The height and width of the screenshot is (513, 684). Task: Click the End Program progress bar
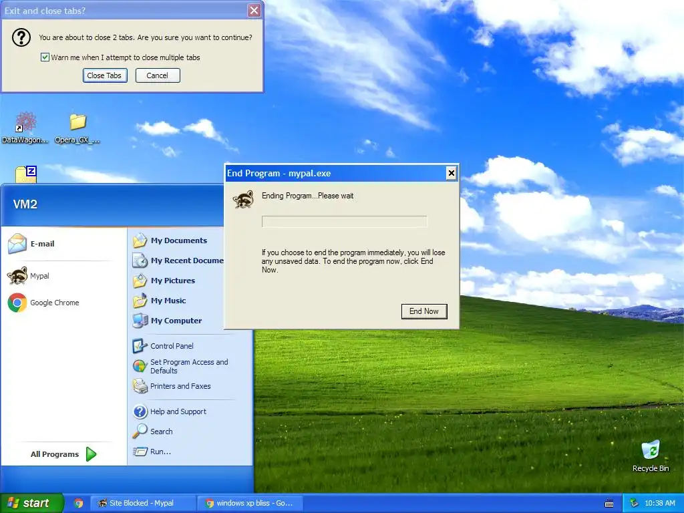pos(344,221)
